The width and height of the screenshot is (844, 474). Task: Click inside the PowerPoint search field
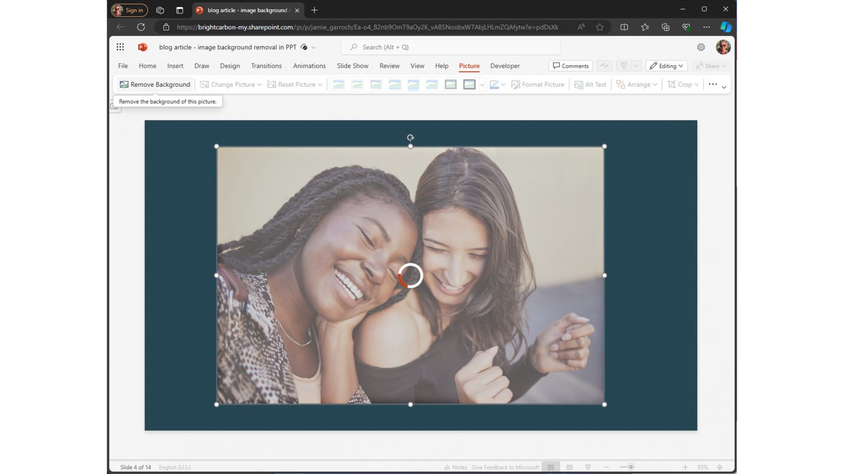pyautogui.click(x=451, y=47)
